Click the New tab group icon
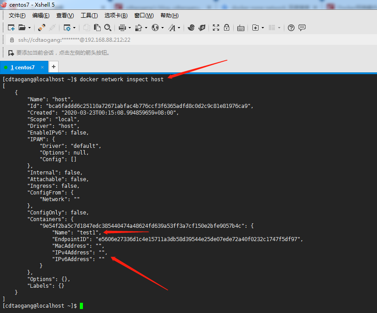This screenshot has width=377, height=313. pyautogui.click(x=255, y=28)
